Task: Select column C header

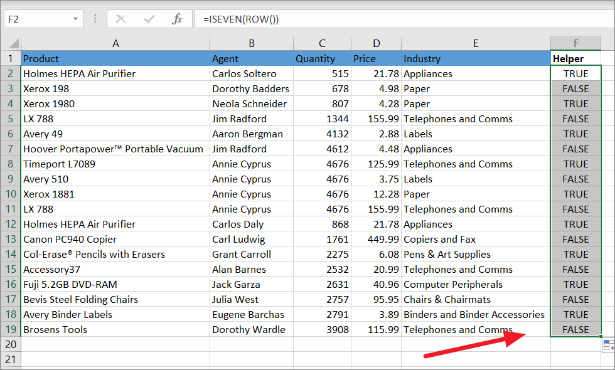Action: click(322, 43)
